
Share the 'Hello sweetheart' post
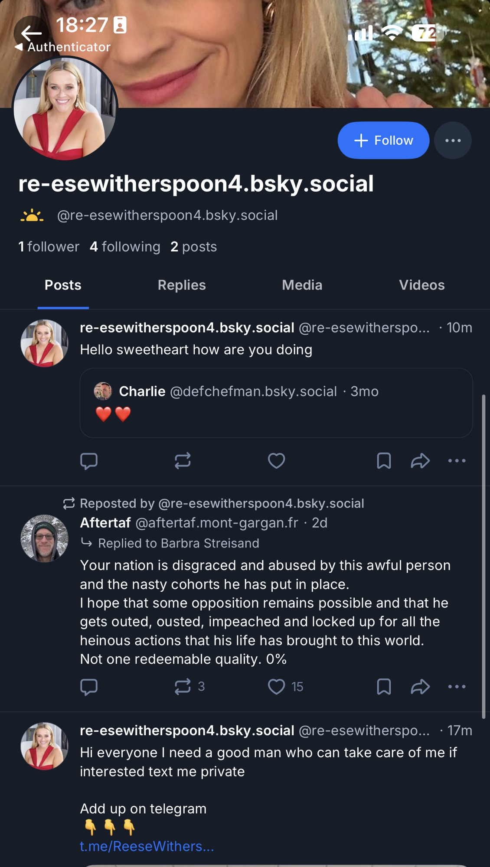[420, 461]
